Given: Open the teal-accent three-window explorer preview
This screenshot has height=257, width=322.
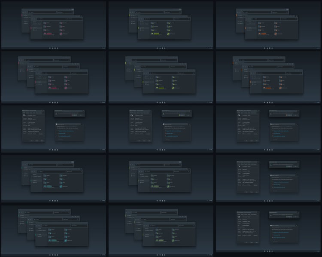Looking at the screenshot, I should 54,231.
